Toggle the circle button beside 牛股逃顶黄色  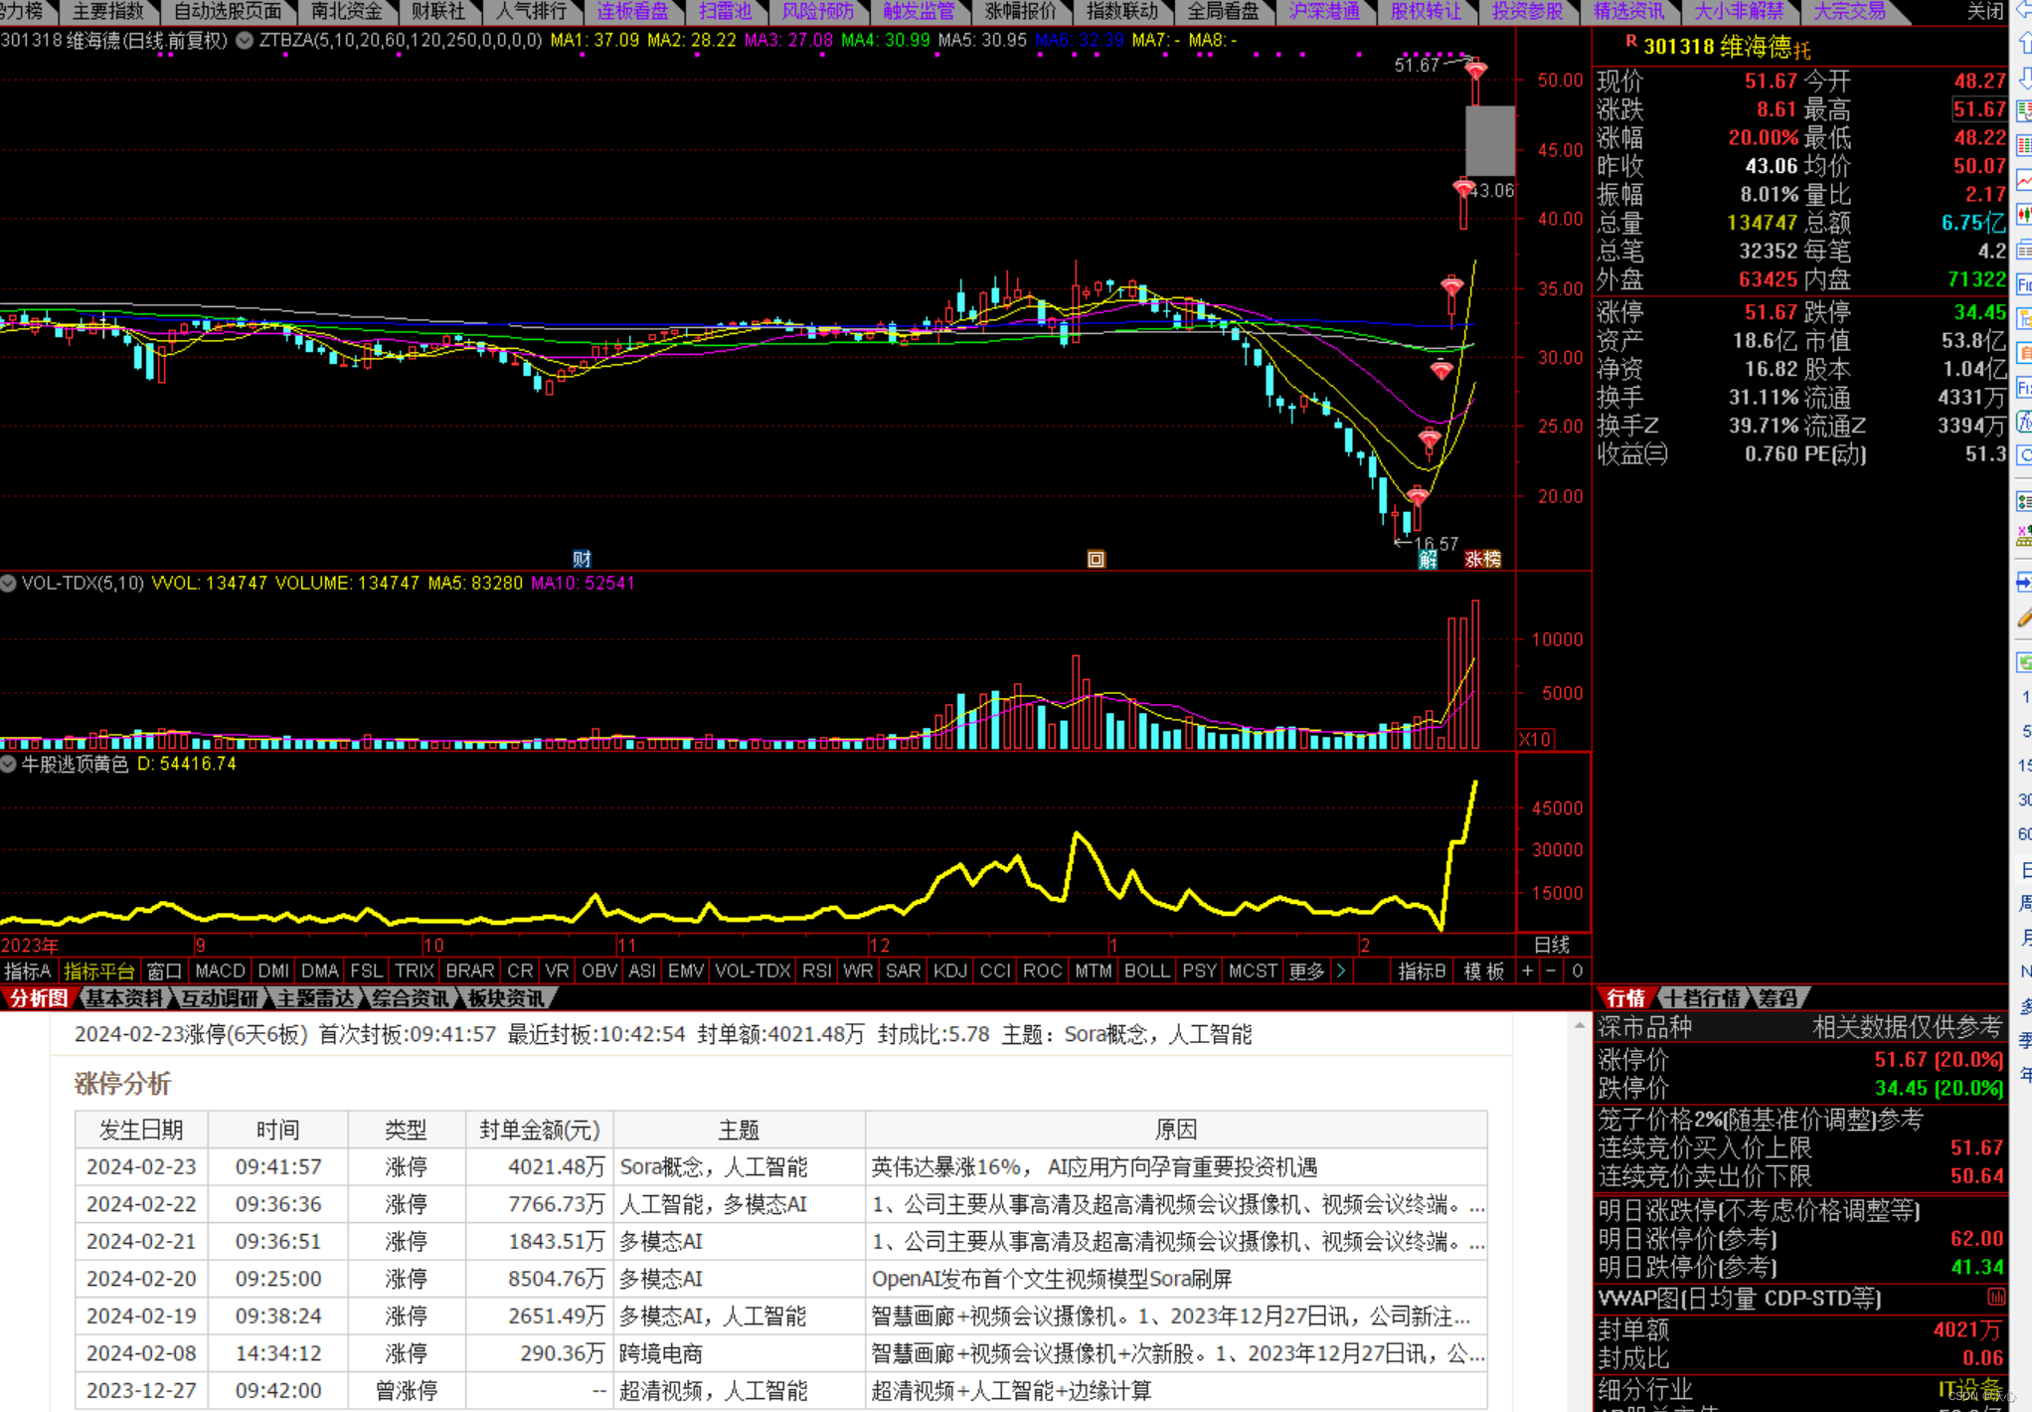[x=9, y=764]
